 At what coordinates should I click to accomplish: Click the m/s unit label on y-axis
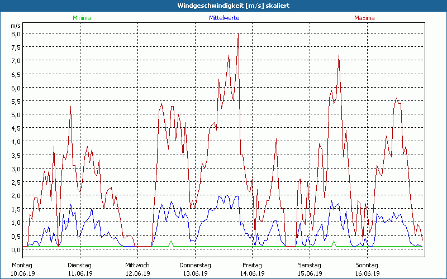tap(15, 26)
